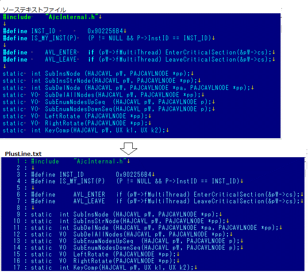Click 0x902256B4 in the top panel

pyautogui.click(x=105, y=31)
